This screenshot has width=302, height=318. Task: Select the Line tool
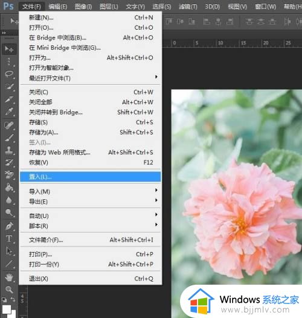click(9, 263)
